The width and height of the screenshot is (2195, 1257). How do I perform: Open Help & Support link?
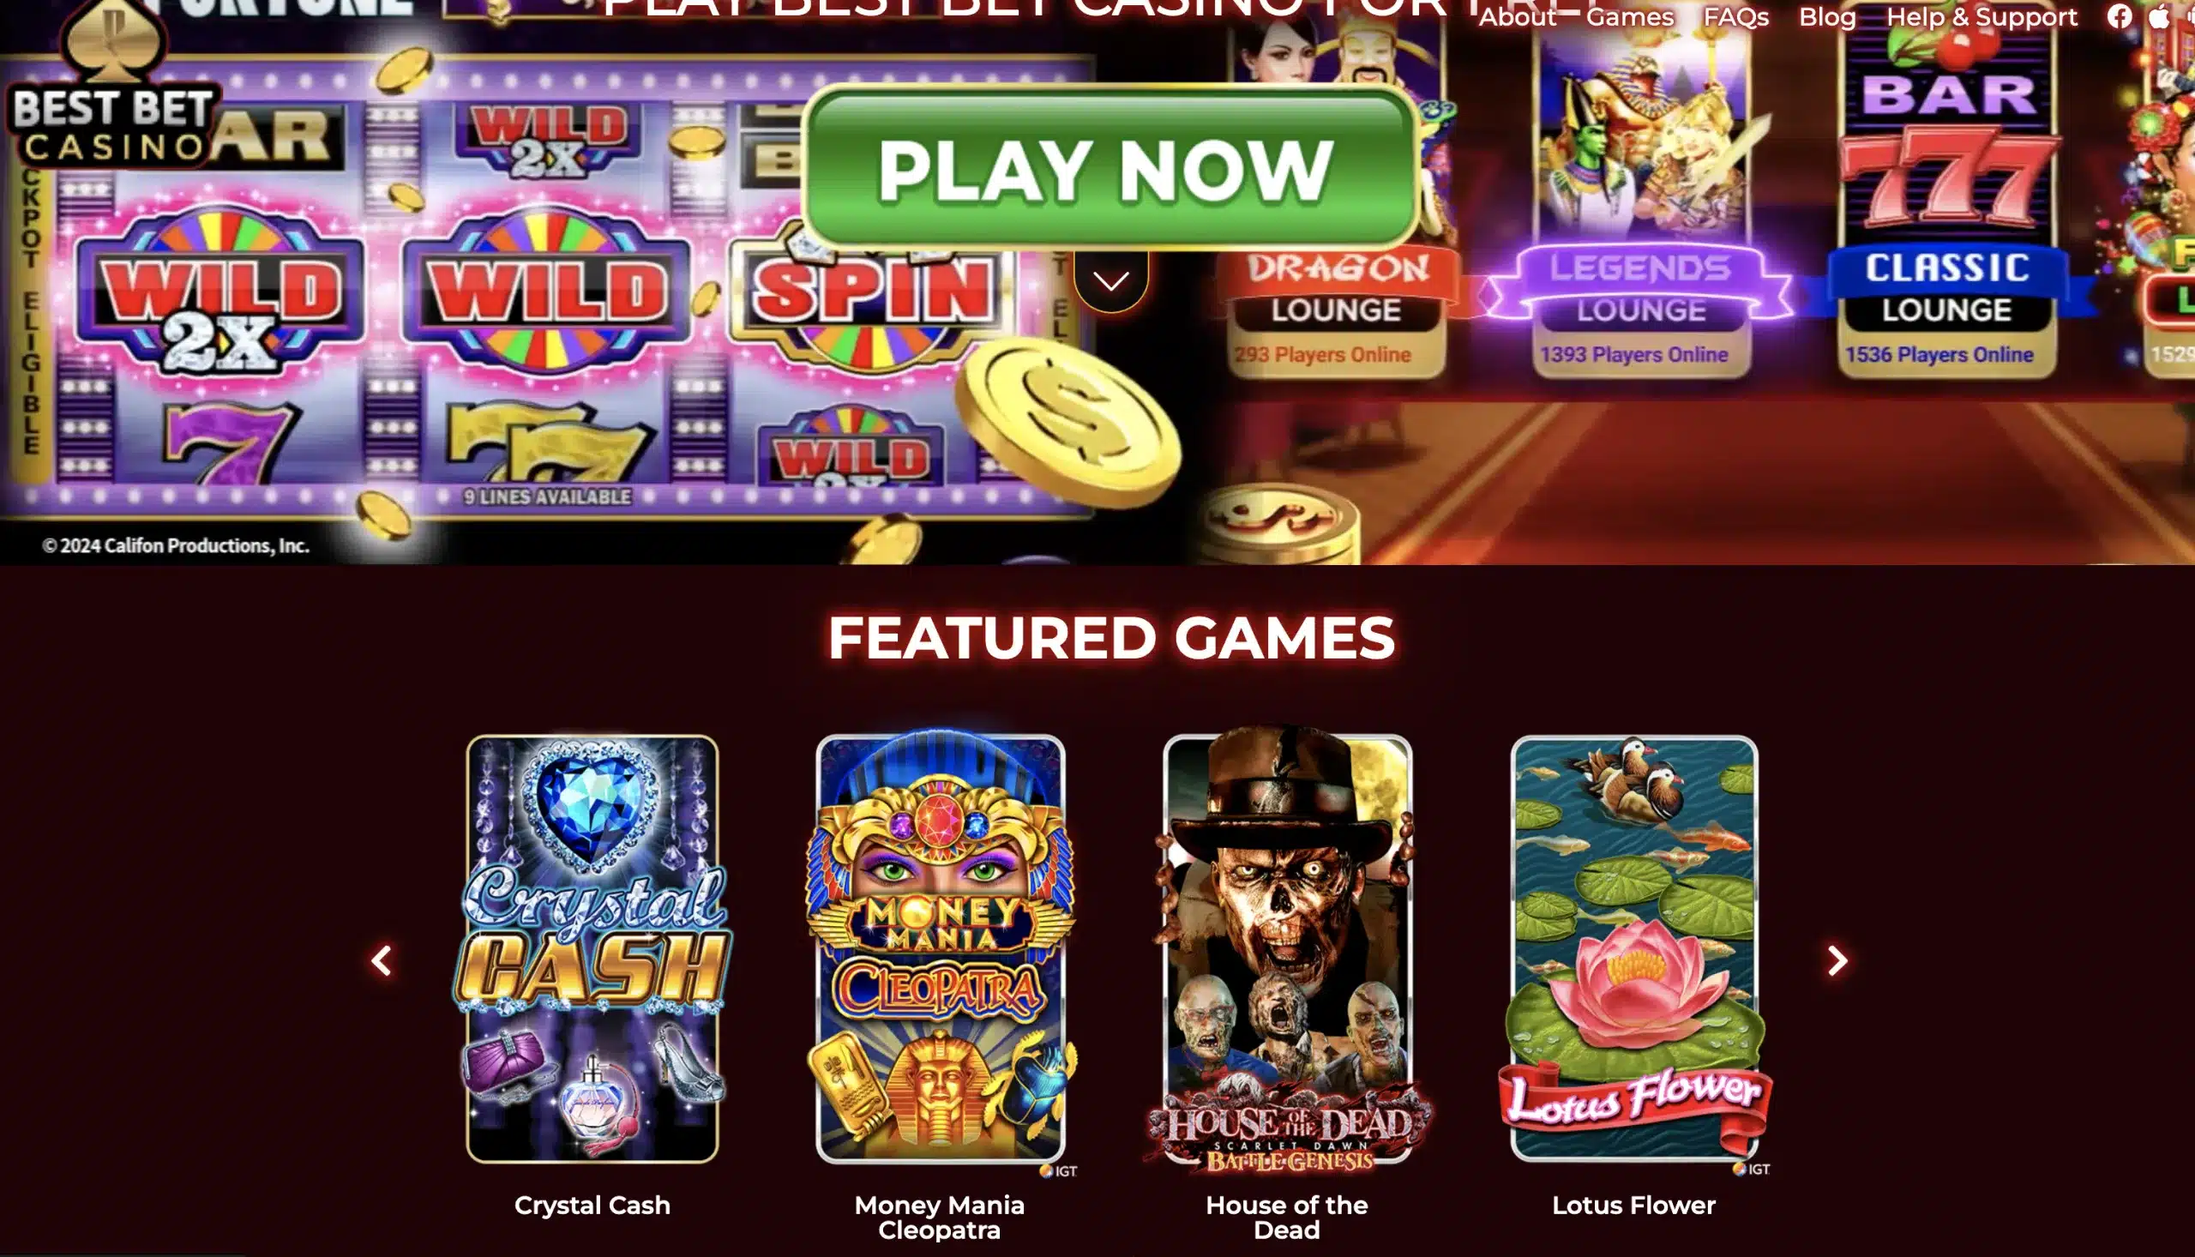[1982, 17]
